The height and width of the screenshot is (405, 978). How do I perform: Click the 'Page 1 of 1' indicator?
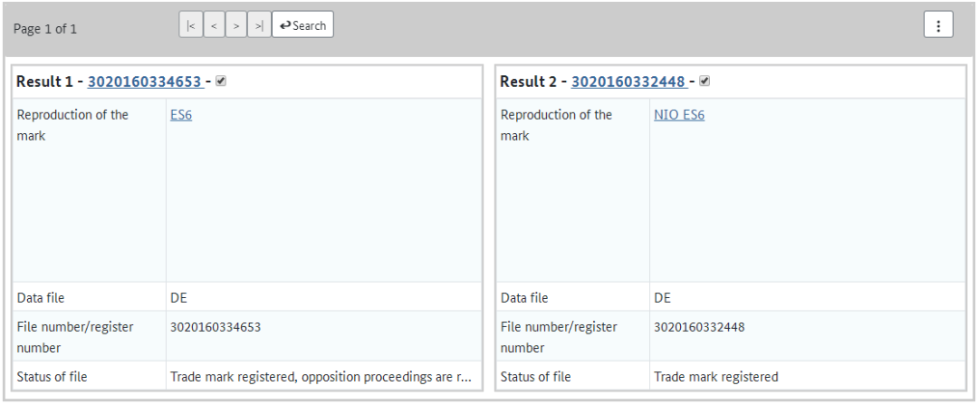(x=45, y=29)
